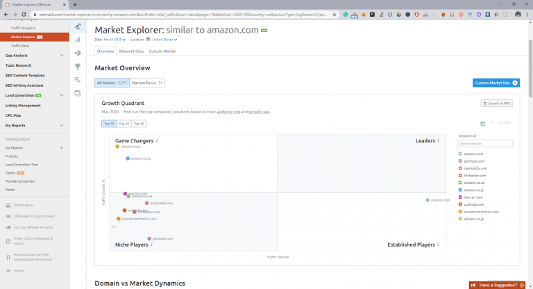This screenshot has width=533, height=289.
Task: Toggle the amazon.co.jp checkbox
Action: click(x=460, y=190)
